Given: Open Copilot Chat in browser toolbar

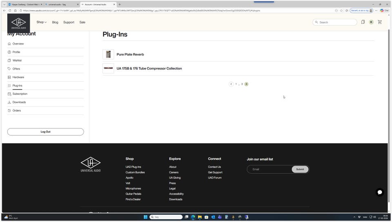Looking at the screenshot, I should click(385, 11).
